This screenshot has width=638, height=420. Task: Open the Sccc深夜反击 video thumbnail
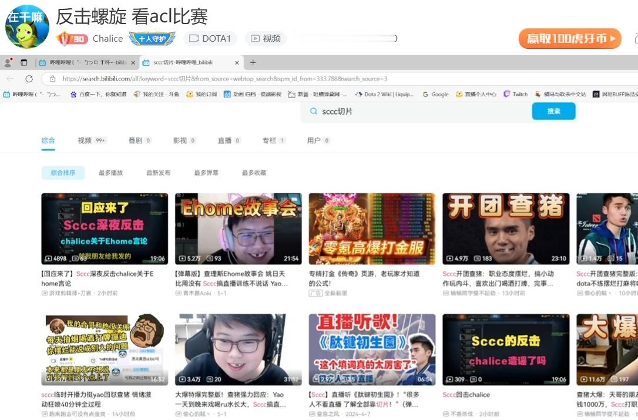pos(105,229)
